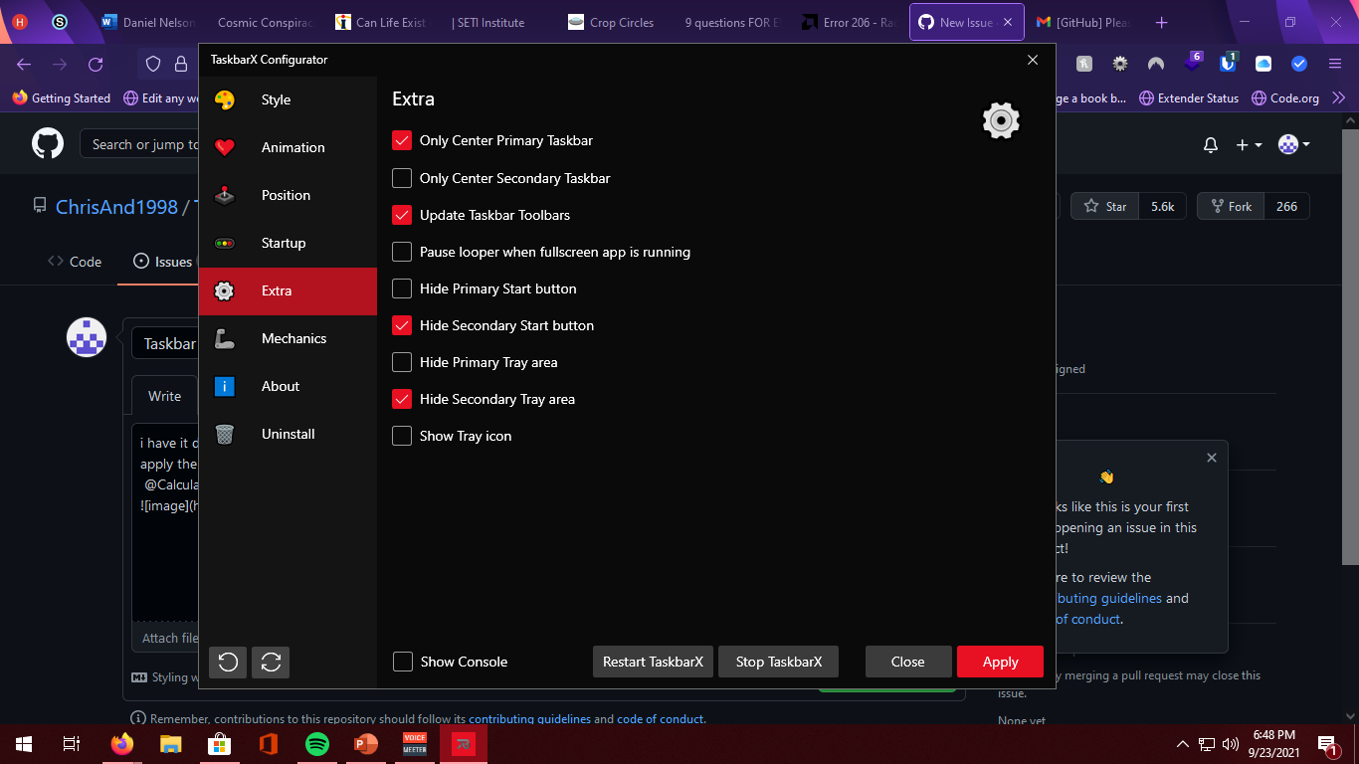1359x764 pixels.
Task: Open the GitHub profile avatar dropdown
Action: click(x=1292, y=144)
